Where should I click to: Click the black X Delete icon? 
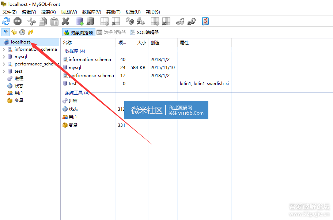(x=66, y=21)
